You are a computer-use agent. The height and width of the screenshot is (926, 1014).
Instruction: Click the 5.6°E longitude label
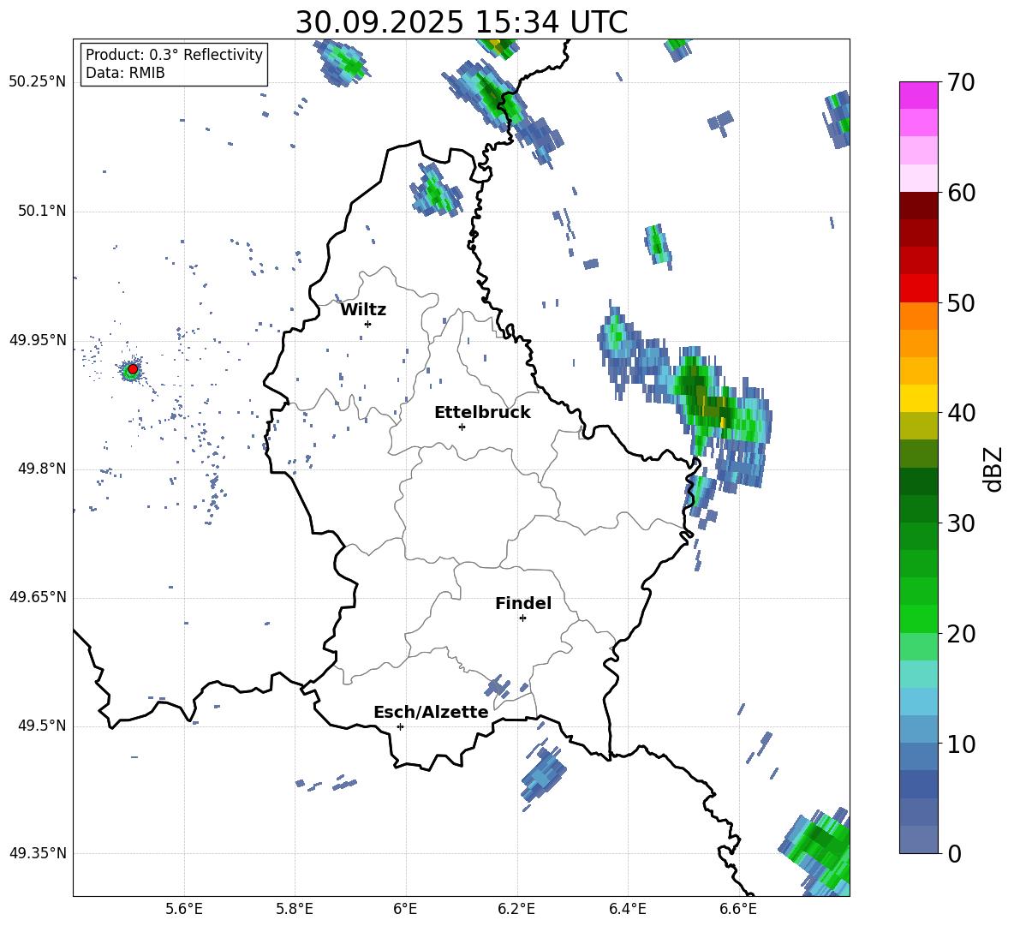[x=184, y=909]
